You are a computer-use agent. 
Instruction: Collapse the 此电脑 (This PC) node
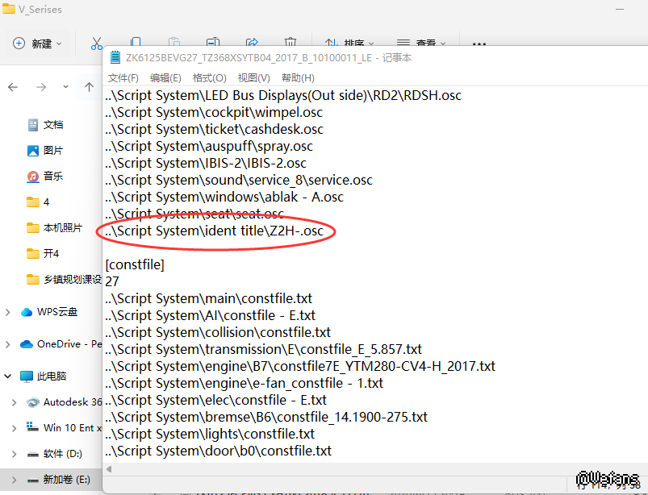click(x=8, y=376)
